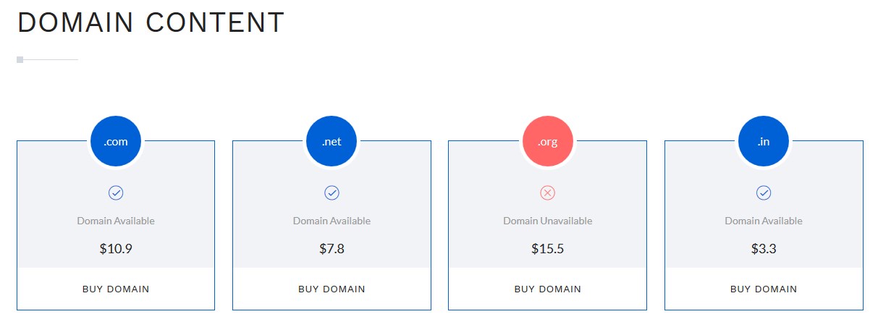Click Domain Available text in .in card
The width and height of the screenshot is (878, 335).
[x=764, y=221]
